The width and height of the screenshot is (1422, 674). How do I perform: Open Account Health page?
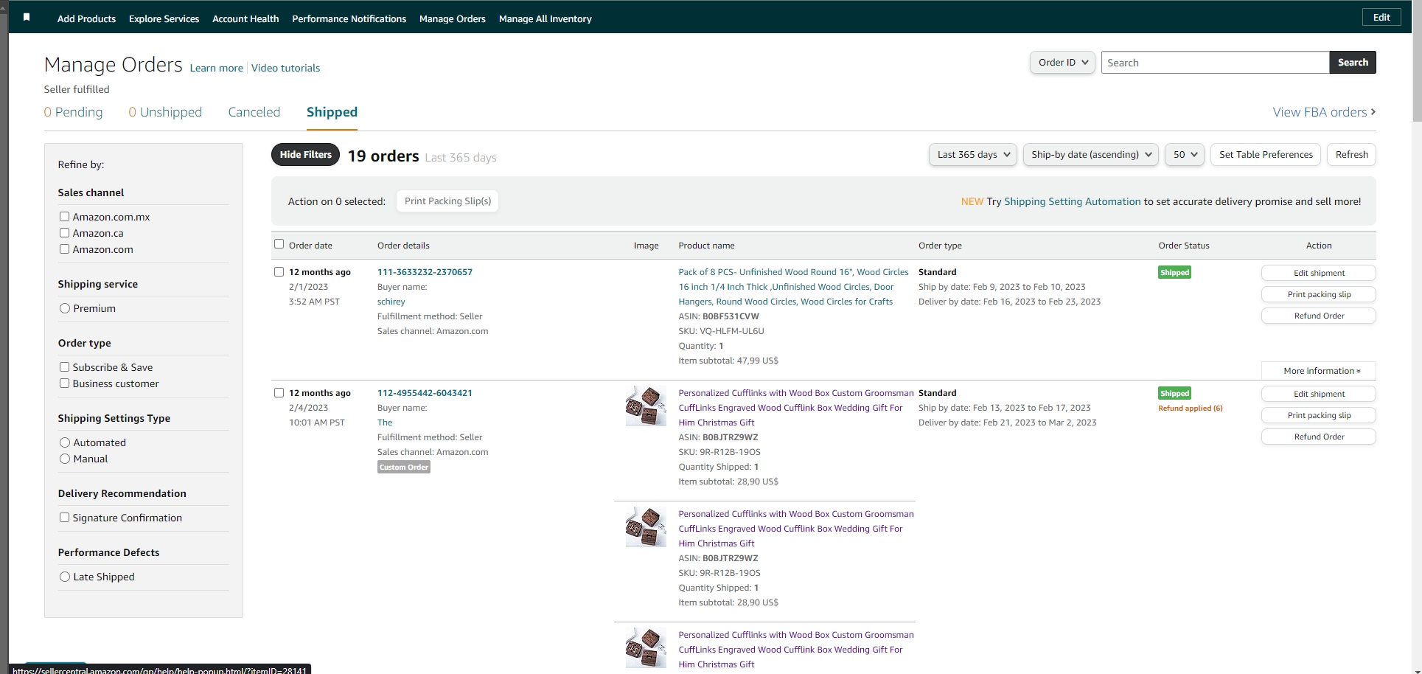[x=245, y=18]
